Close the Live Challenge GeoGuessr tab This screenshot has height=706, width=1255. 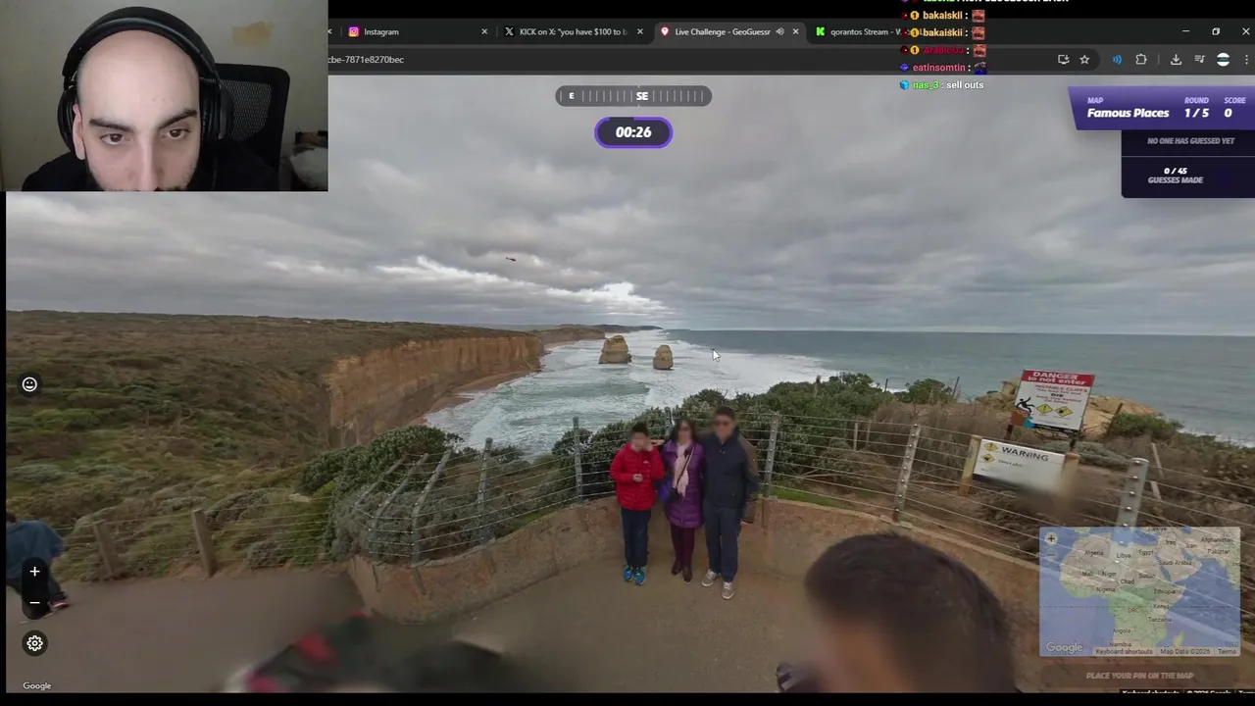tap(795, 31)
